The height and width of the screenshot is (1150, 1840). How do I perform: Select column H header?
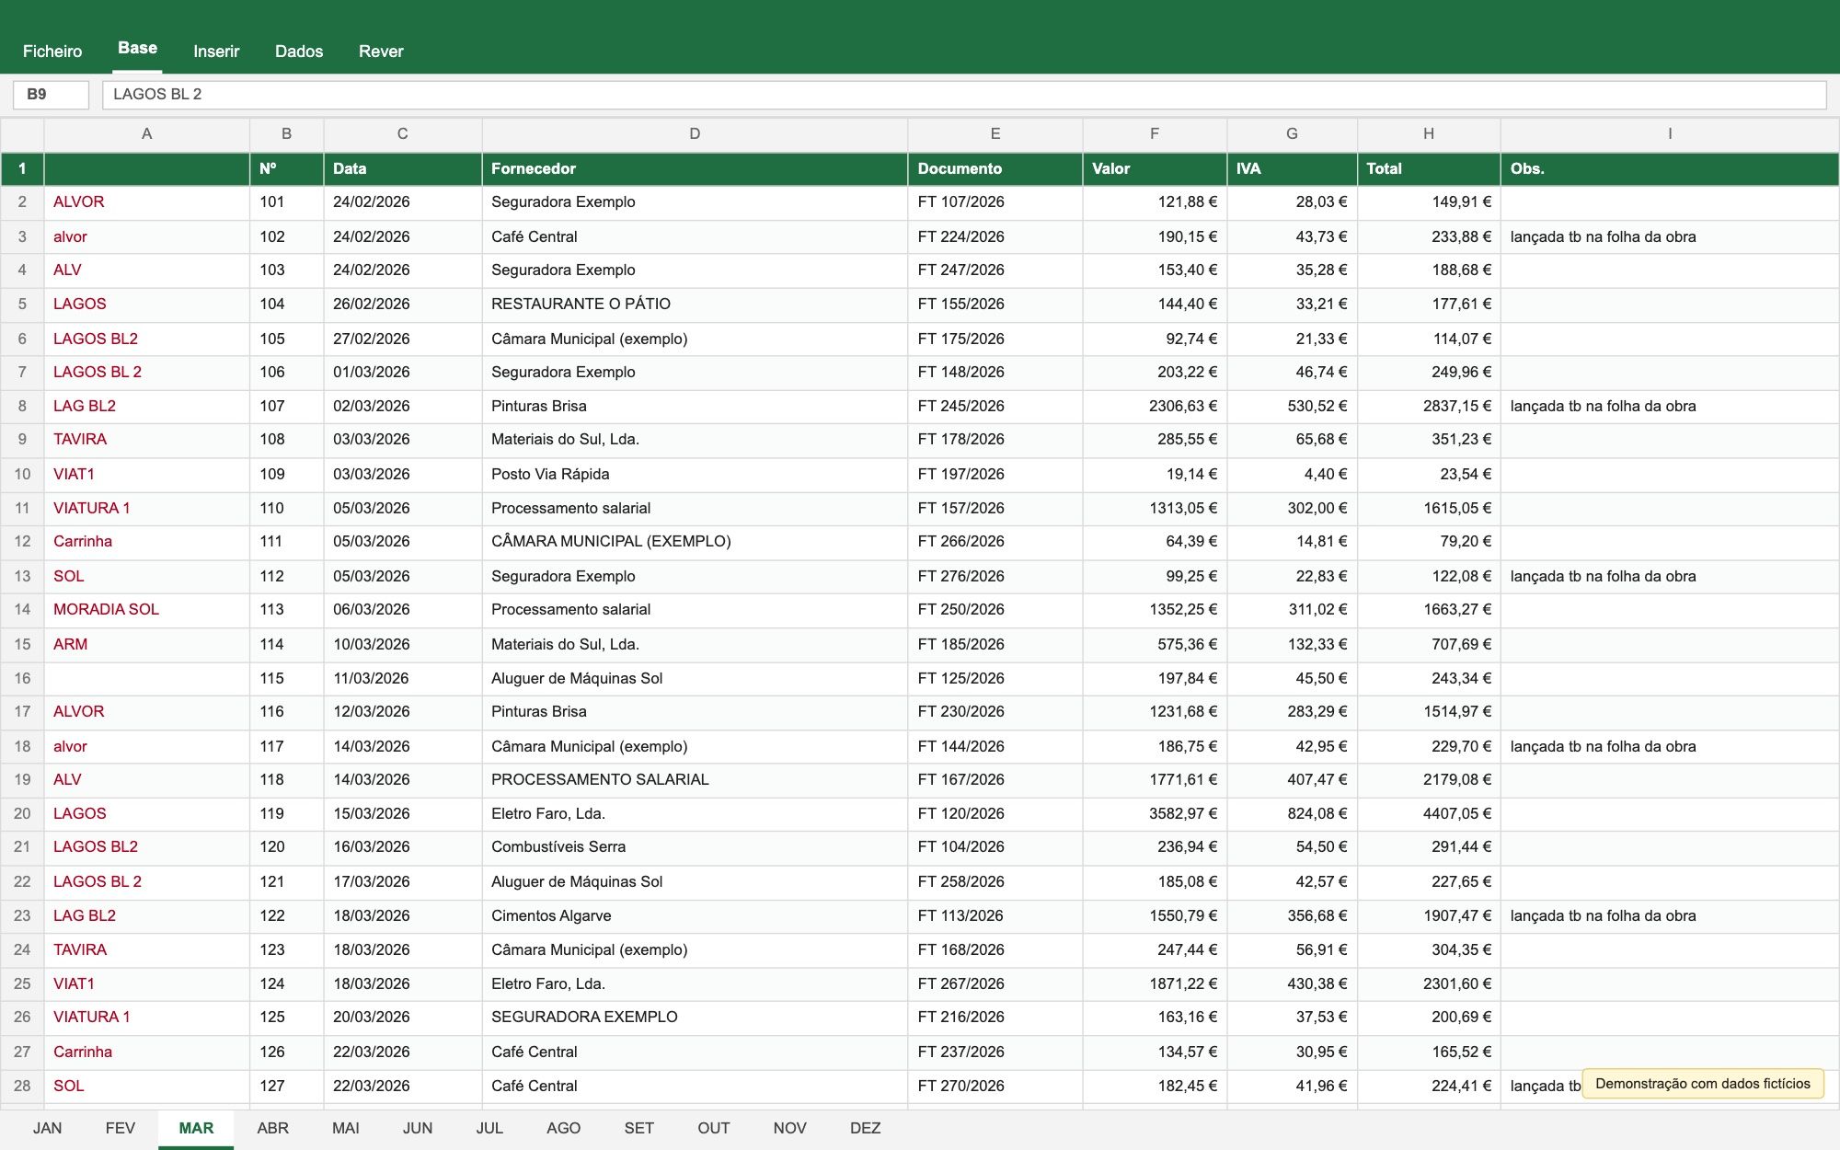pyautogui.click(x=1429, y=133)
